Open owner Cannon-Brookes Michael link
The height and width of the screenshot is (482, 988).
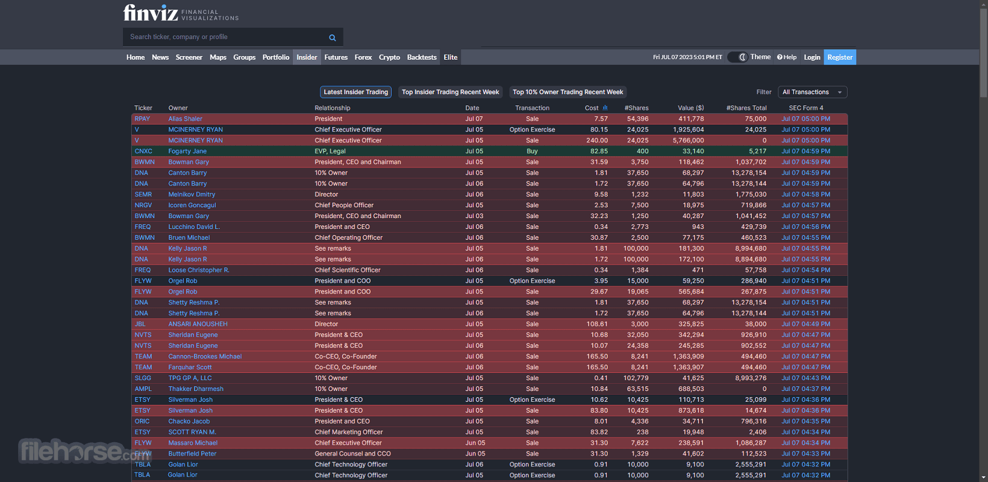point(205,357)
